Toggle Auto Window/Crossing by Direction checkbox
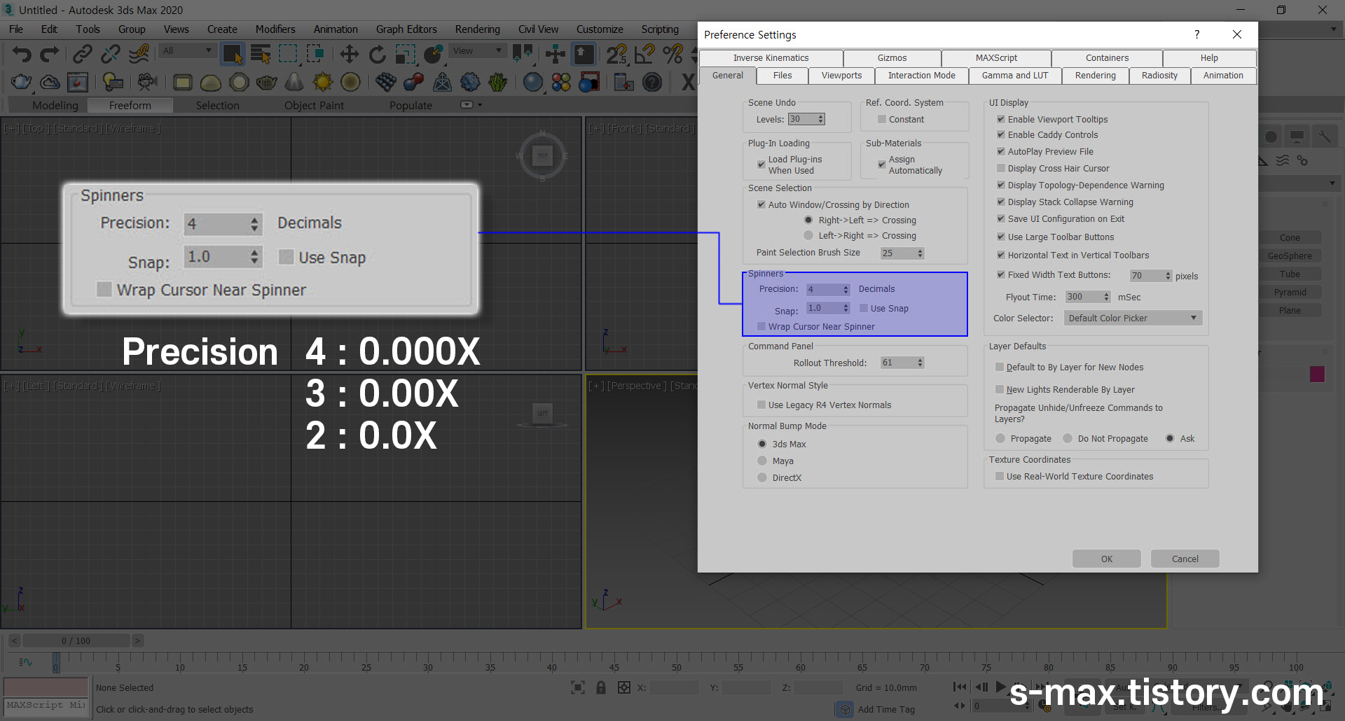The width and height of the screenshot is (1345, 721). tap(761, 204)
